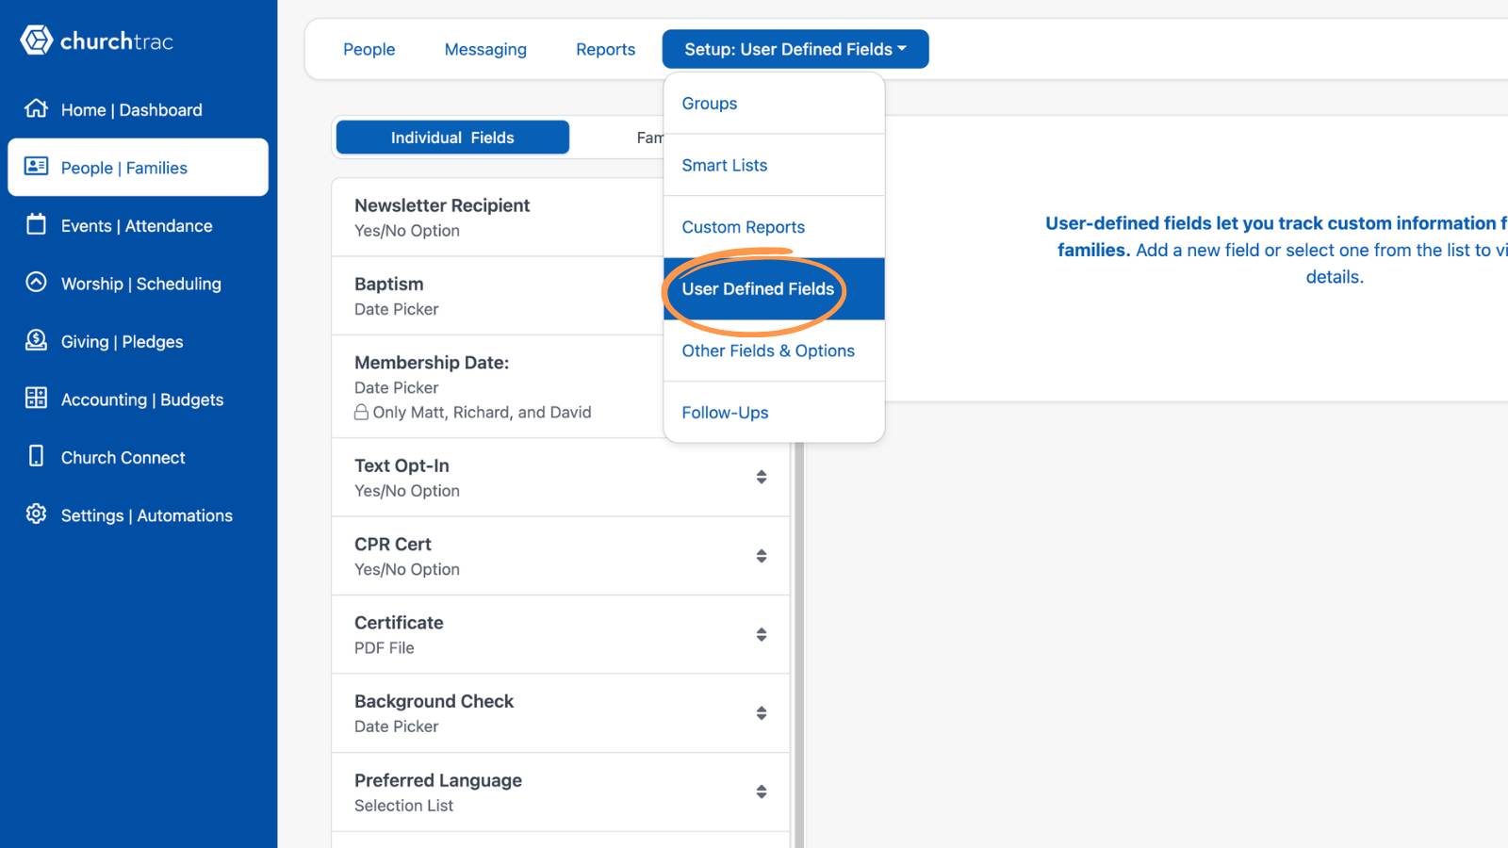
Task: Select the Membership Date field
Action: click(x=498, y=386)
